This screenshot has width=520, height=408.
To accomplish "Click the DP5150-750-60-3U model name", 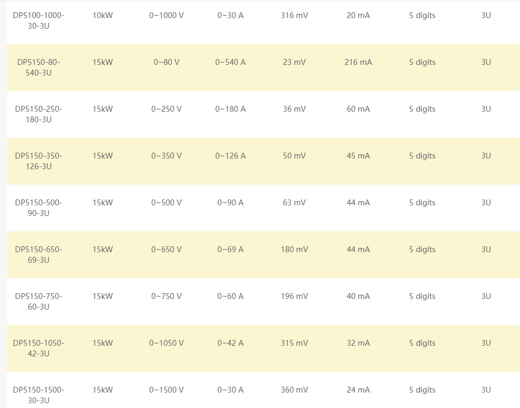I will (x=38, y=302).
